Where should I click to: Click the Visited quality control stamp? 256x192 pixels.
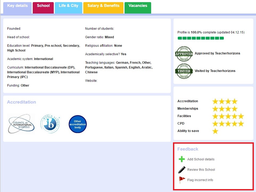pos(184,71)
